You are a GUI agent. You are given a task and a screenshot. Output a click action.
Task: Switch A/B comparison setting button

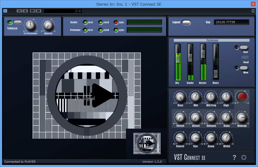click(x=33, y=11)
